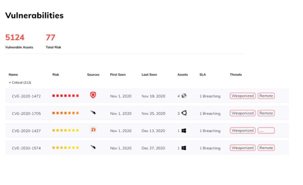The image size is (303, 185).
Task: Click the Remote tag for CVE-2020-1705
Action: (x=266, y=113)
